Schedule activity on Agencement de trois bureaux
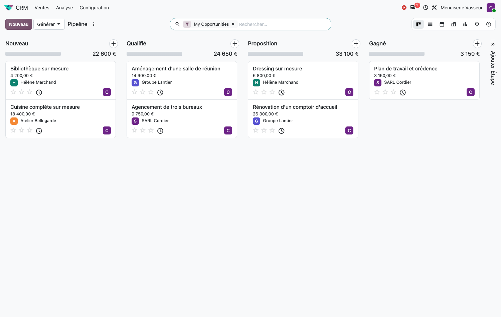Viewport: 501px width, 317px height. coord(160,131)
